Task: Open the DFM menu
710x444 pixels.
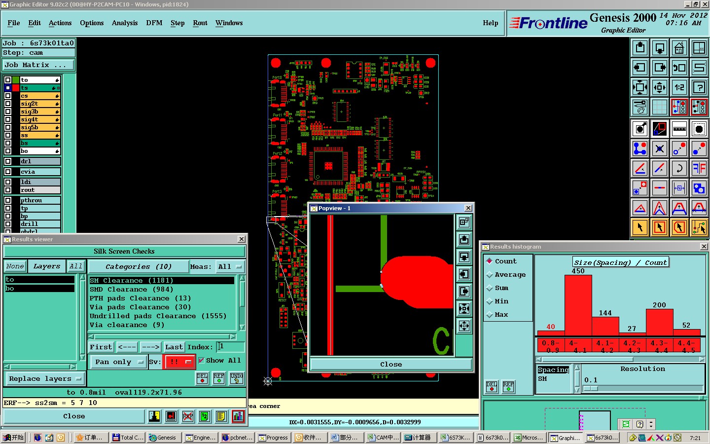Action: pyautogui.click(x=154, y=23)
